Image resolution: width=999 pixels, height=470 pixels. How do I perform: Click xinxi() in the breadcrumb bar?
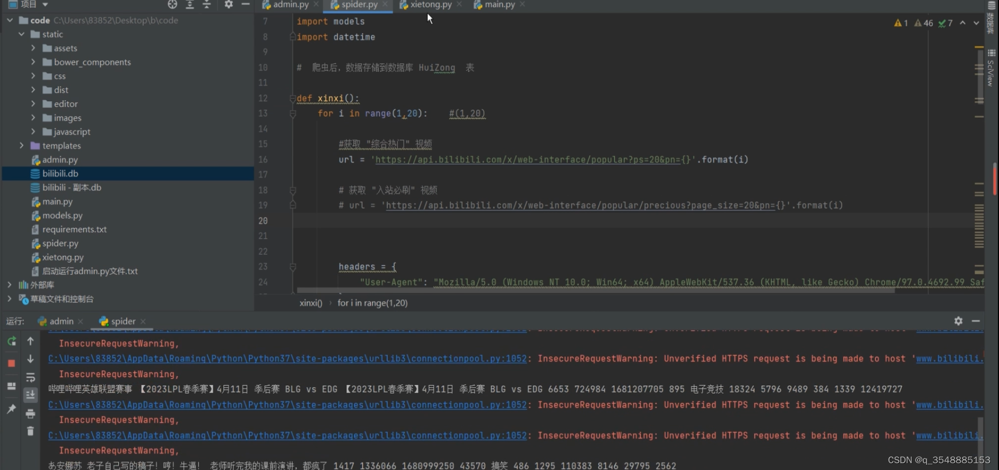(x=311, y=303)
